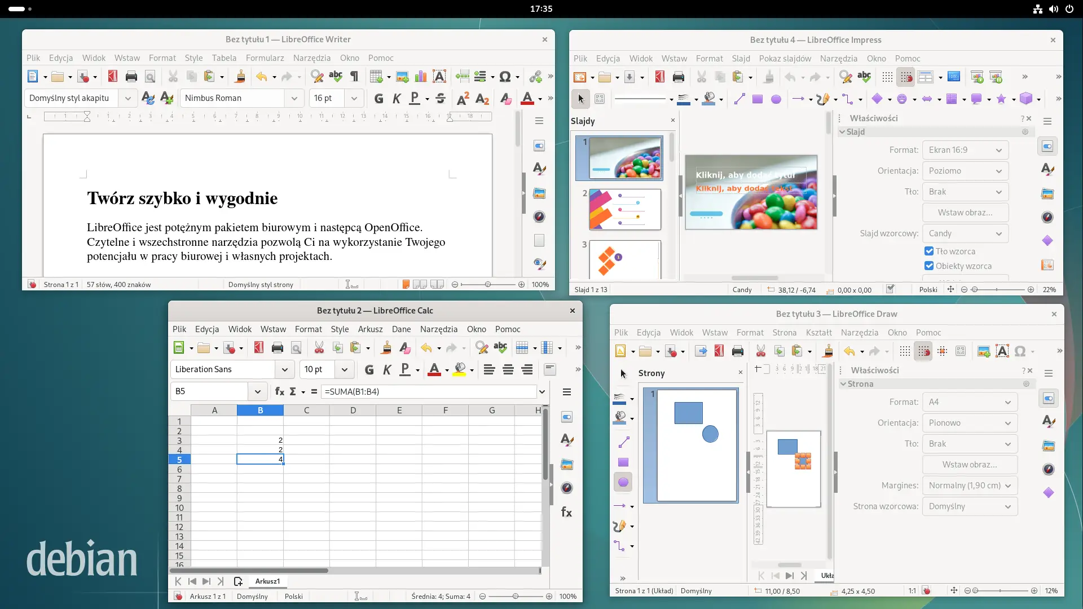
Task: Click Display grid icon in Impress toolbar
Action: (887, 77)
